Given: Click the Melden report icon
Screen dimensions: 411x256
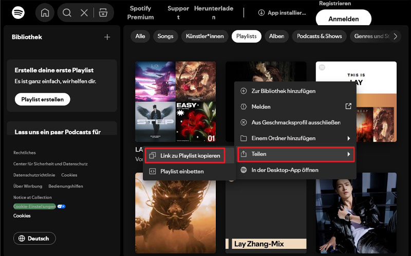Looking at the screenshot, I should [x=244, y=106].
